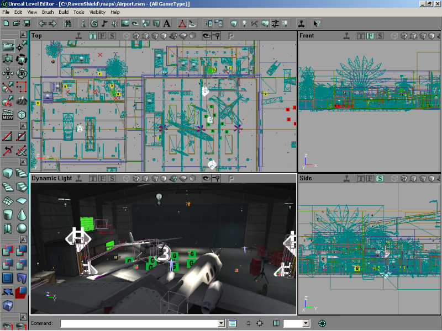Click the blue arch Add Volume icon
Viewport: 442px width, 331px height.
pos(22,278)
